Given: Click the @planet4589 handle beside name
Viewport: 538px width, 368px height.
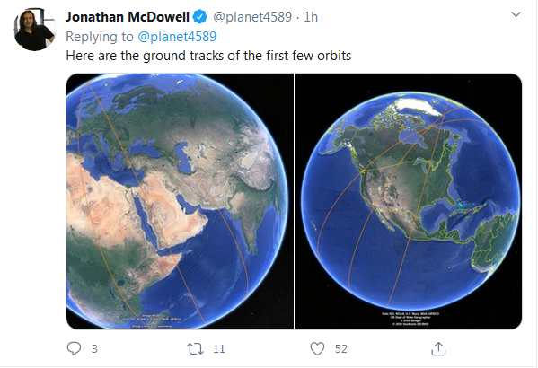Looking at the screenshot, I should (252, 17).
